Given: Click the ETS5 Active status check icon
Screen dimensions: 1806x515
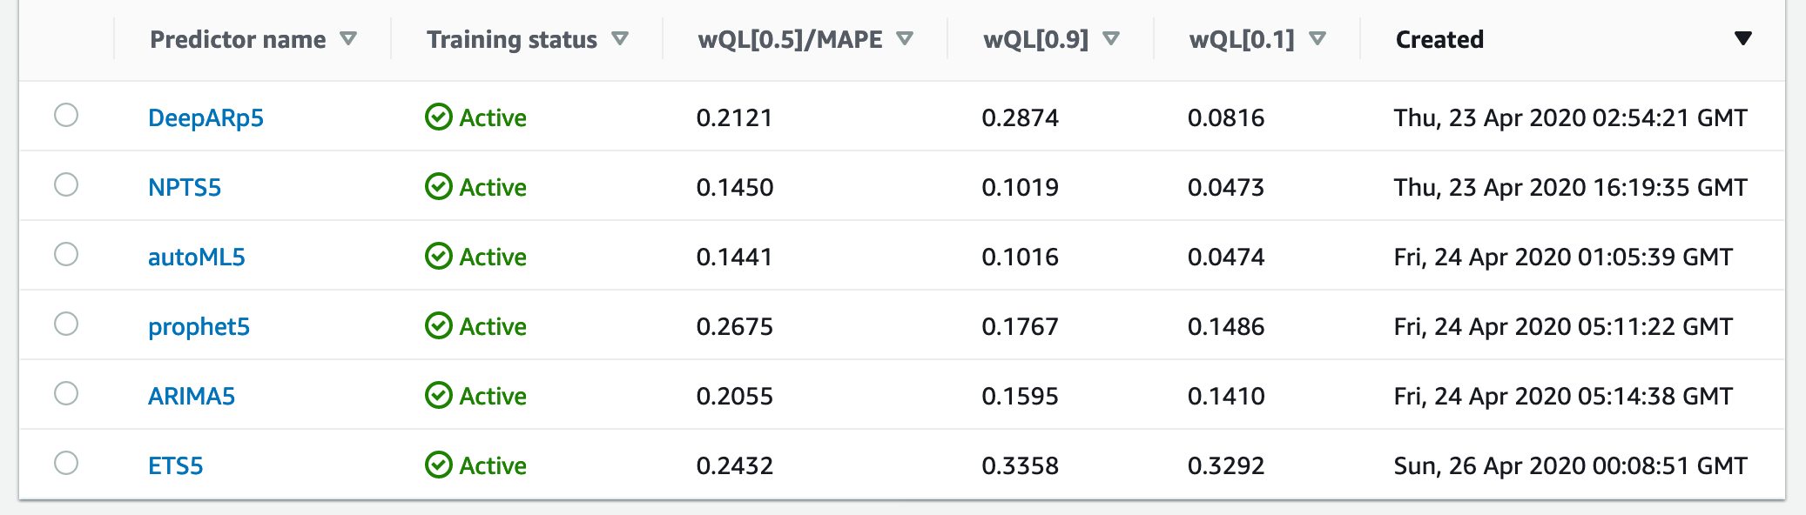Looking at the screenshot, I should click(x=438, y=465).
